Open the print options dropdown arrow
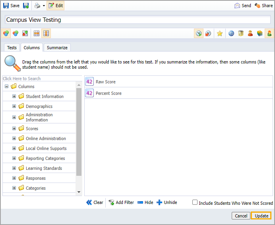The height and width of the screenshot is (225, 275). pos(44,6)
